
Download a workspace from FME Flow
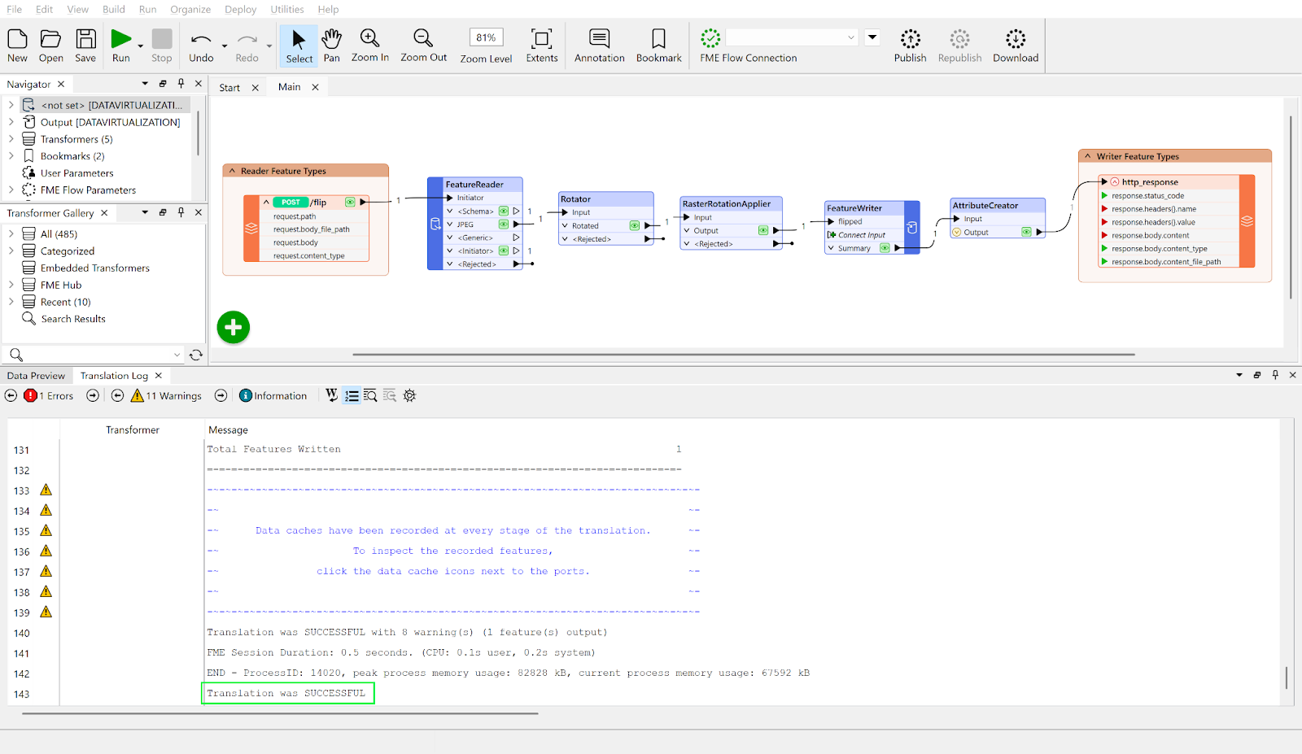point(1016,38)
